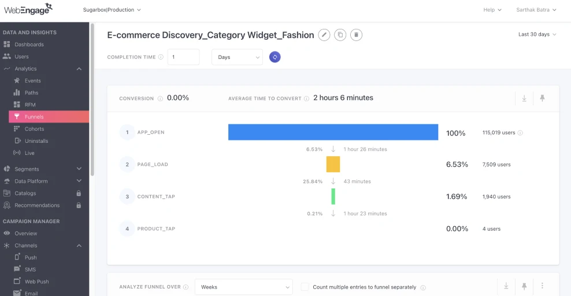
Task: Pin the Analyze Funnel Over section
Action: pos(524,287)
